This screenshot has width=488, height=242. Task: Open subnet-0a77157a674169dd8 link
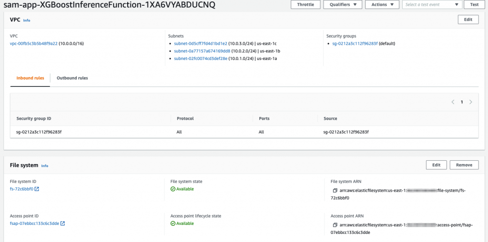click(202, 51)
